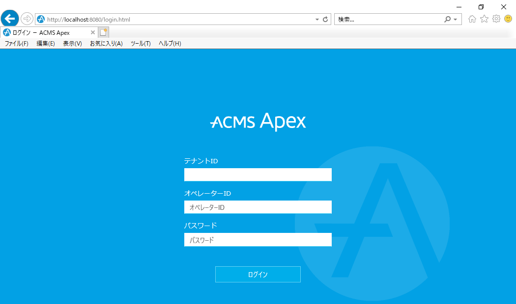Open browser settings with the gear icon
The image size is (516, 304).
[x=496, y=19]
